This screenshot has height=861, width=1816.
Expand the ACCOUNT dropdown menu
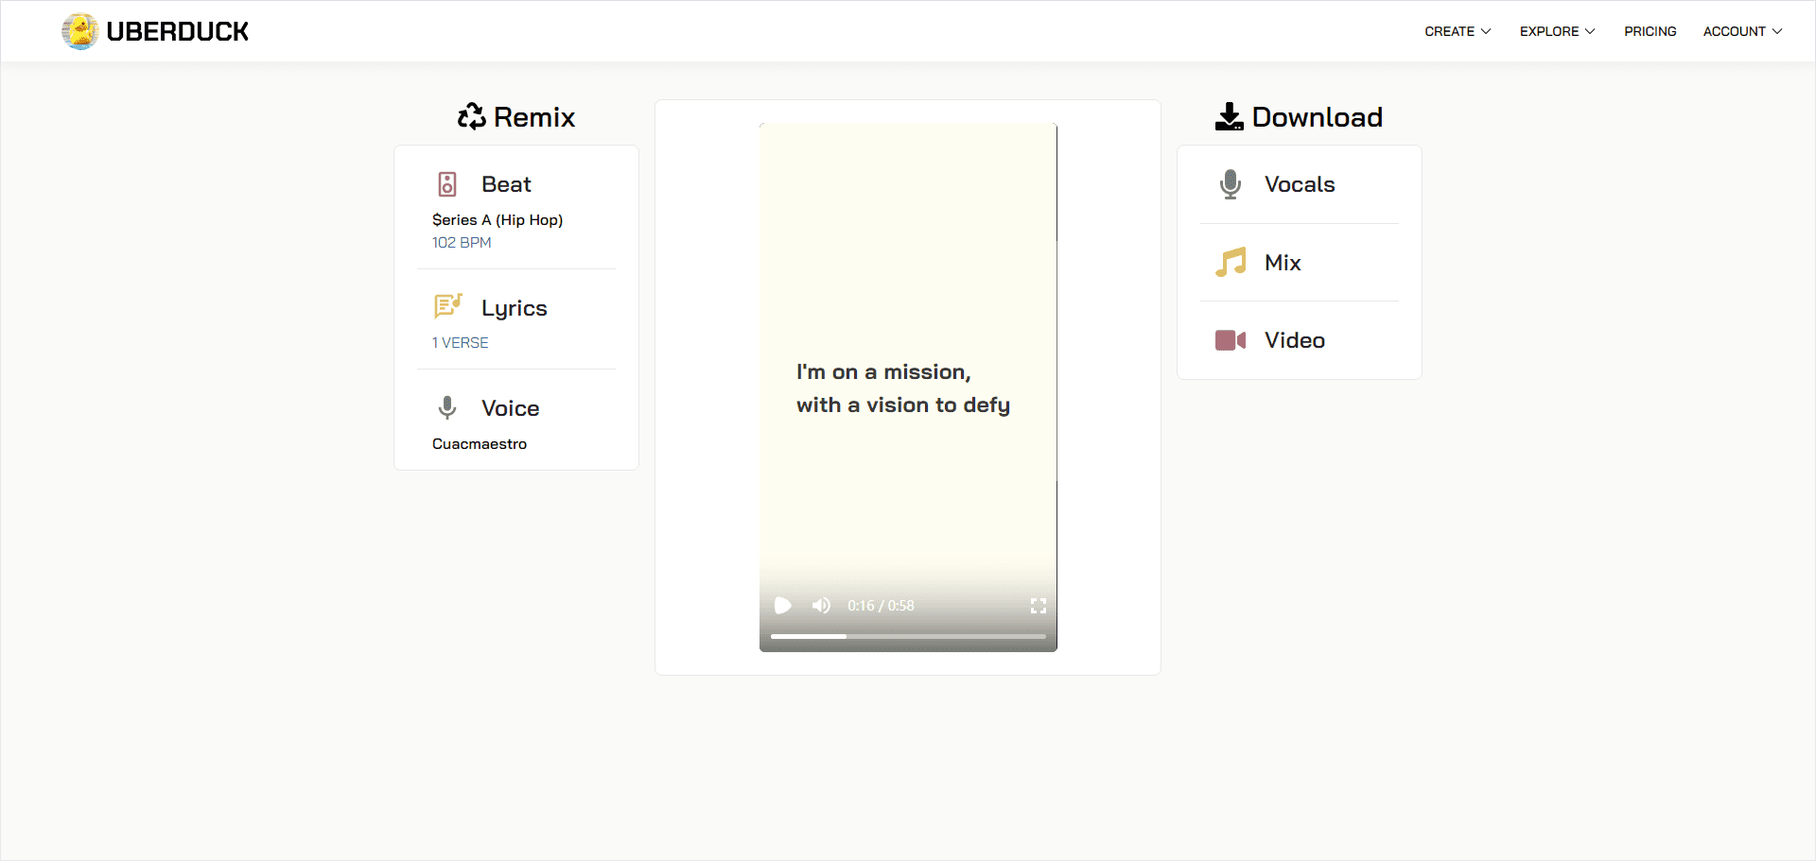[1742, 31]
